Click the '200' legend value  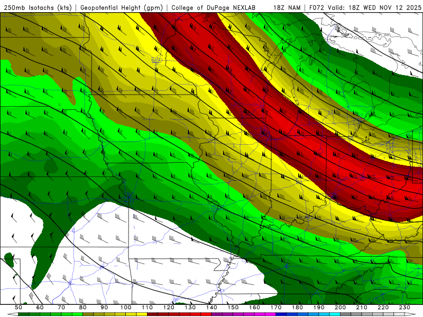point(340,307)
